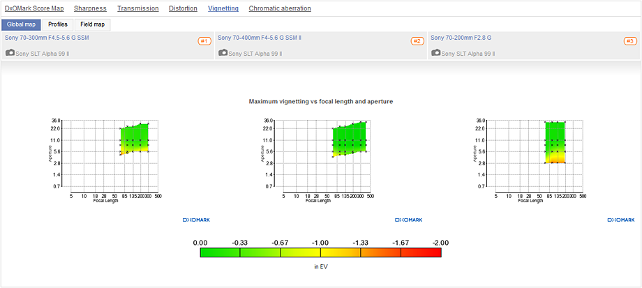Click the #3 rank badge

[630, 41]
